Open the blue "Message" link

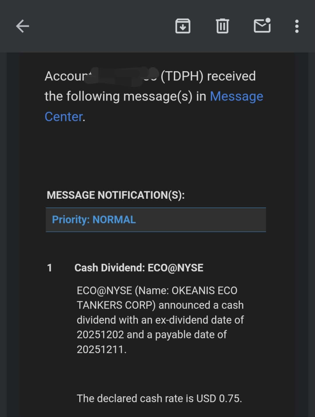click(236, 97)
